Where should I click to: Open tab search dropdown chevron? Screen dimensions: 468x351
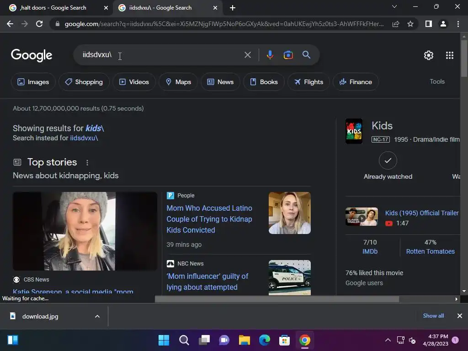[394, 6]
